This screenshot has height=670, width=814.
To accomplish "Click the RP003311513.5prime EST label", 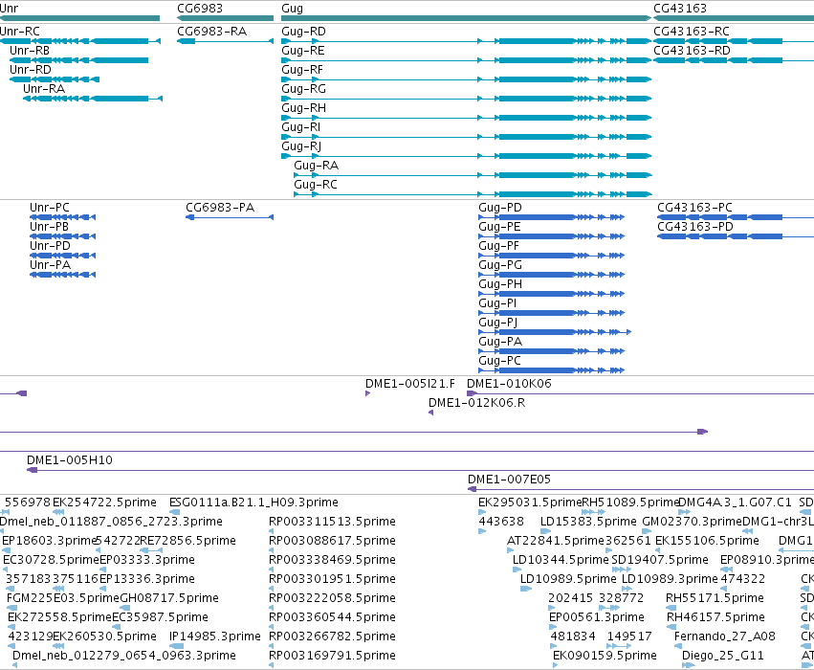I will 332,522.
